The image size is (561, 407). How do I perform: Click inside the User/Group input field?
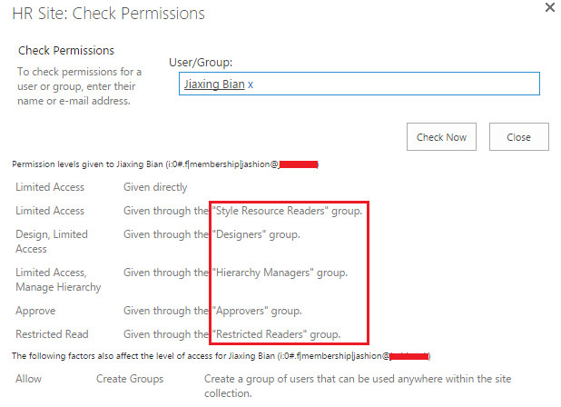[x=359, y=84]
